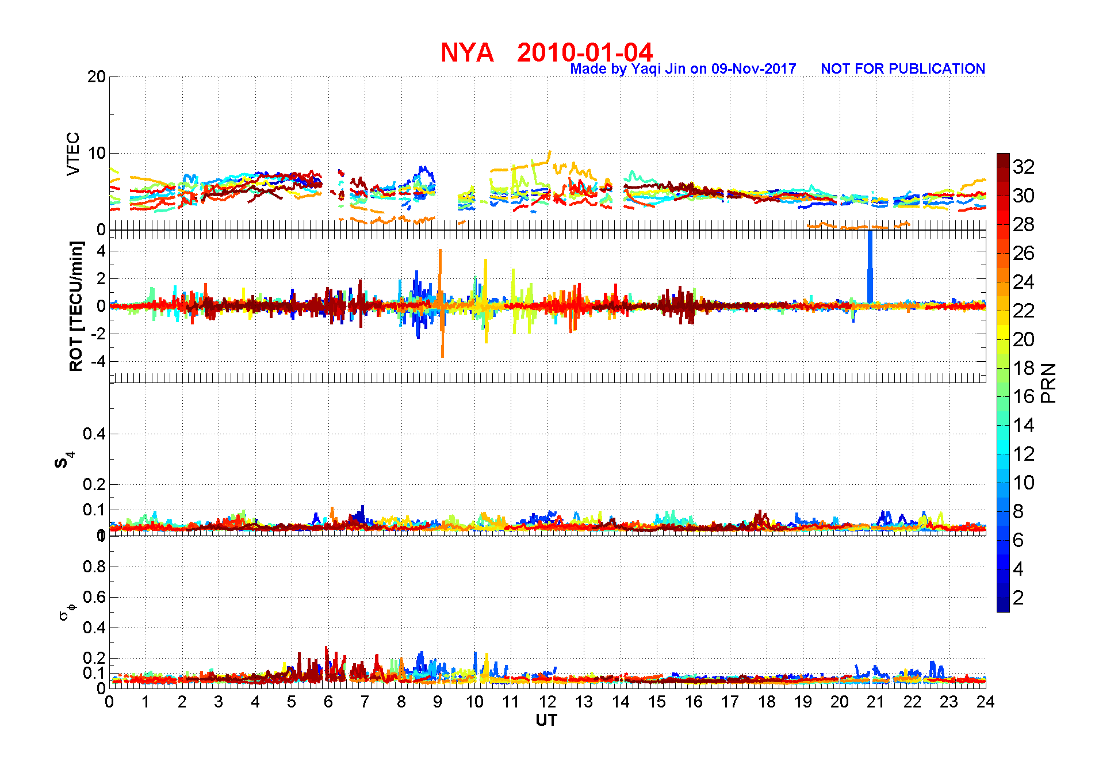Click the "PRN" colorbar label
The image size is (1095, 765).
point(1048,382)
